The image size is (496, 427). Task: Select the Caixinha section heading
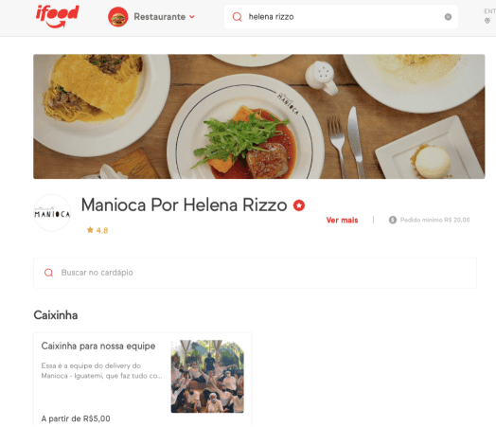pyautogui.click(x=56, y=315)
